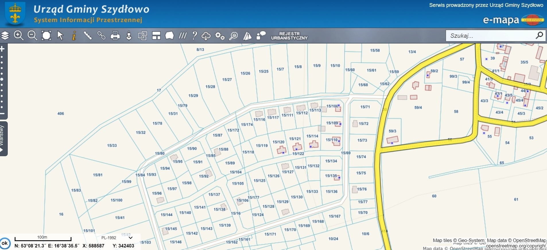Open the Rejestr Urbanistyczny menu
This screenshot has height=250, width=547.
tap(289, 36)
